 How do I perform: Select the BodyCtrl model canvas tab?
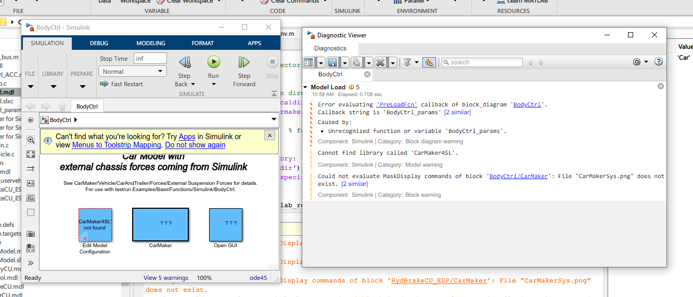coord(87,106)
